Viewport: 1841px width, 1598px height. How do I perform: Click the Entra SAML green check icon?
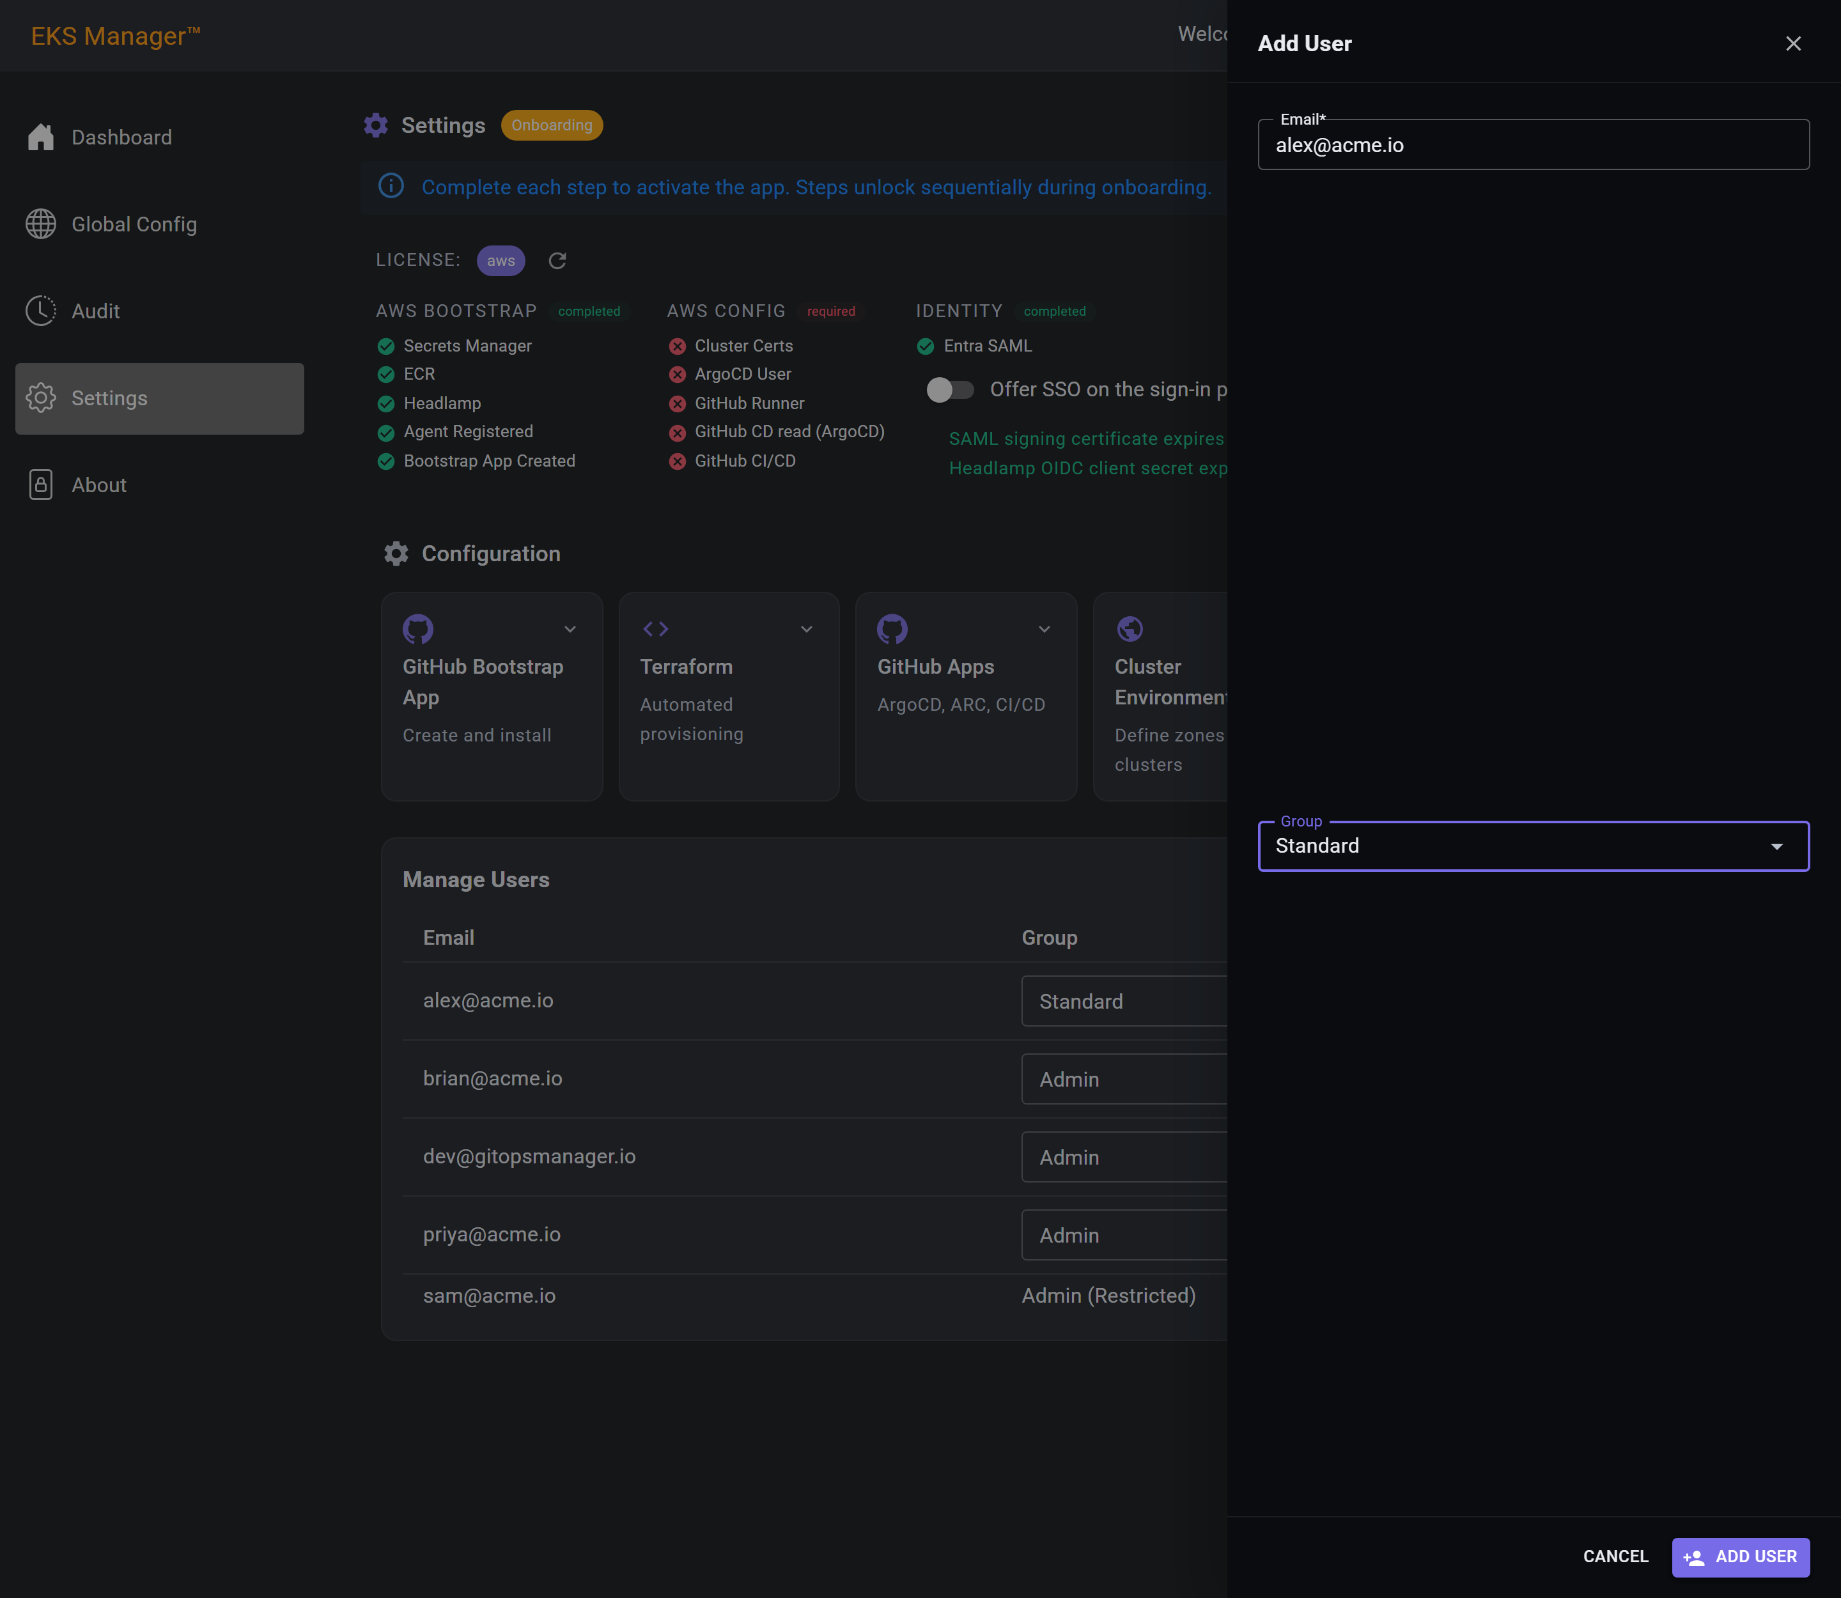click(x=926, y=346)
